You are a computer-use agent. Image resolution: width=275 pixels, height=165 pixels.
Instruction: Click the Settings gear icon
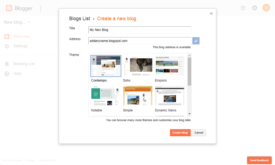click(7, 46)
